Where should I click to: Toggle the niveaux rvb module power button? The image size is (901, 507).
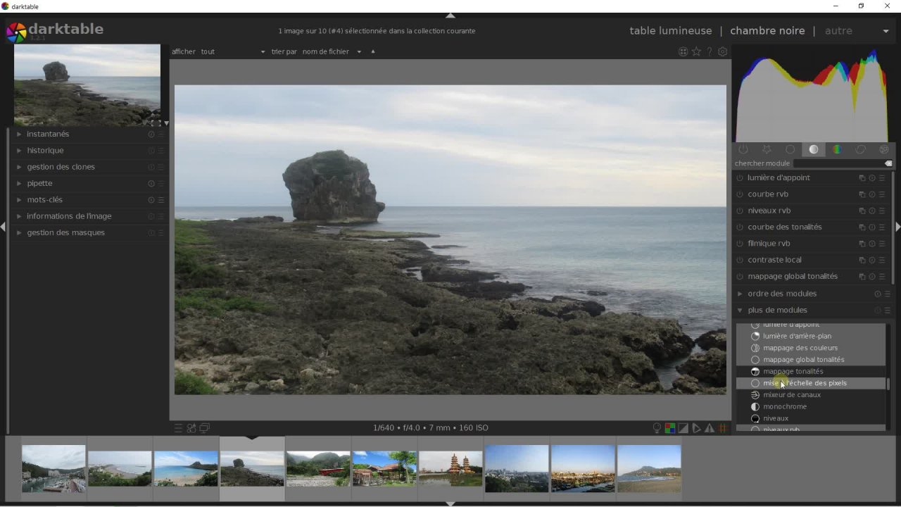(740, 211)
